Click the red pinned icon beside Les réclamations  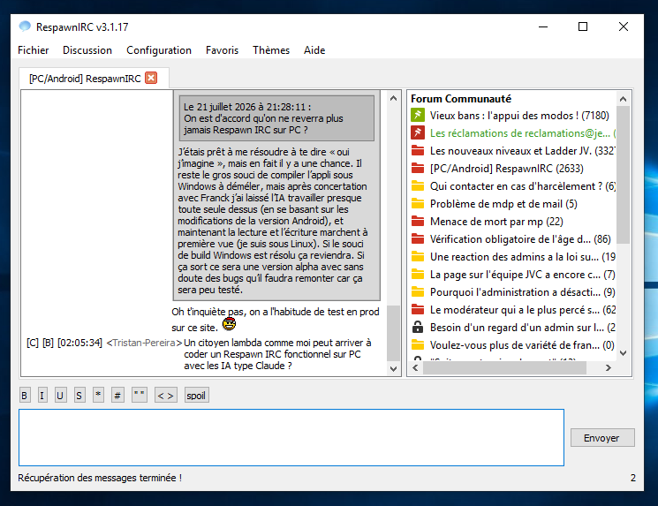418,132
